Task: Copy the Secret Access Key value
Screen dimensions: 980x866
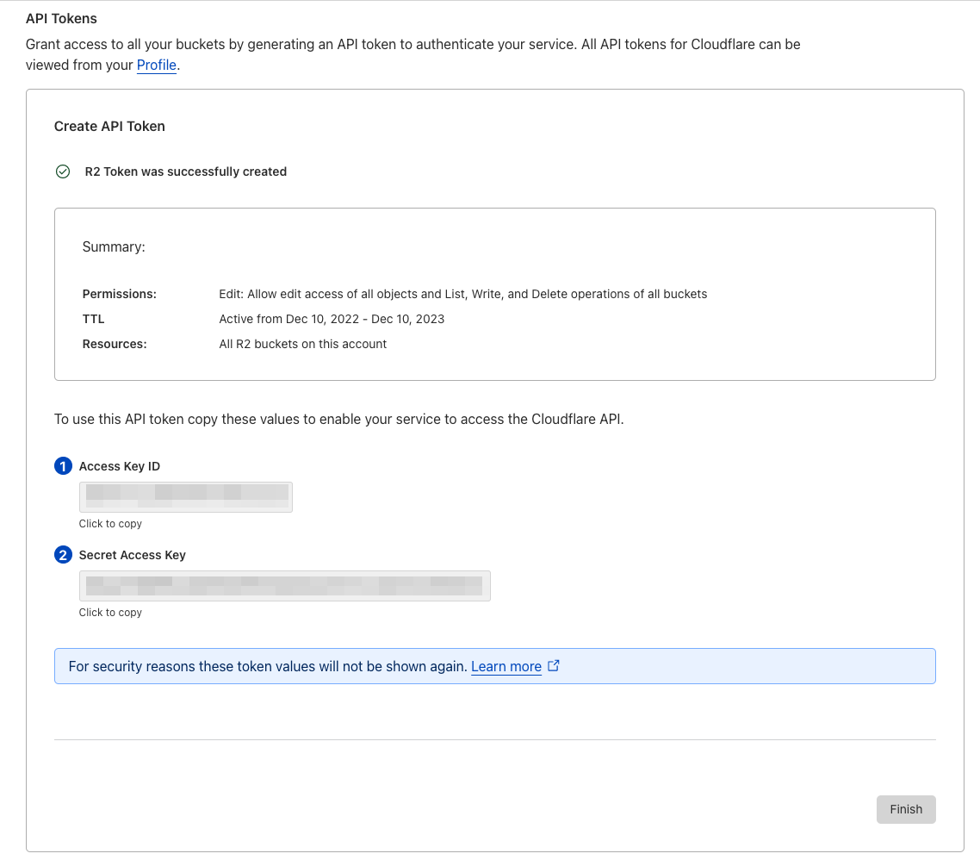Action: click(285, 585)
